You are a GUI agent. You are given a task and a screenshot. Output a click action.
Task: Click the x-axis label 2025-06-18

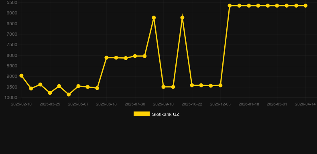pos(106,104)
